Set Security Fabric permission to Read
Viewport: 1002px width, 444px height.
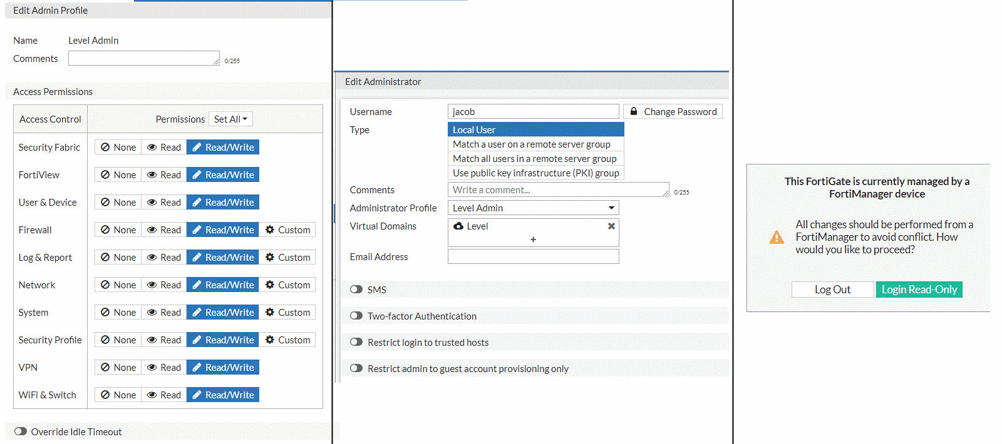(x=164, y=147)
